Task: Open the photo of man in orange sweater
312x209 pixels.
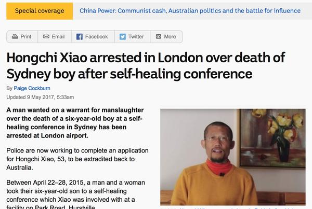Action: coord(233,157)
